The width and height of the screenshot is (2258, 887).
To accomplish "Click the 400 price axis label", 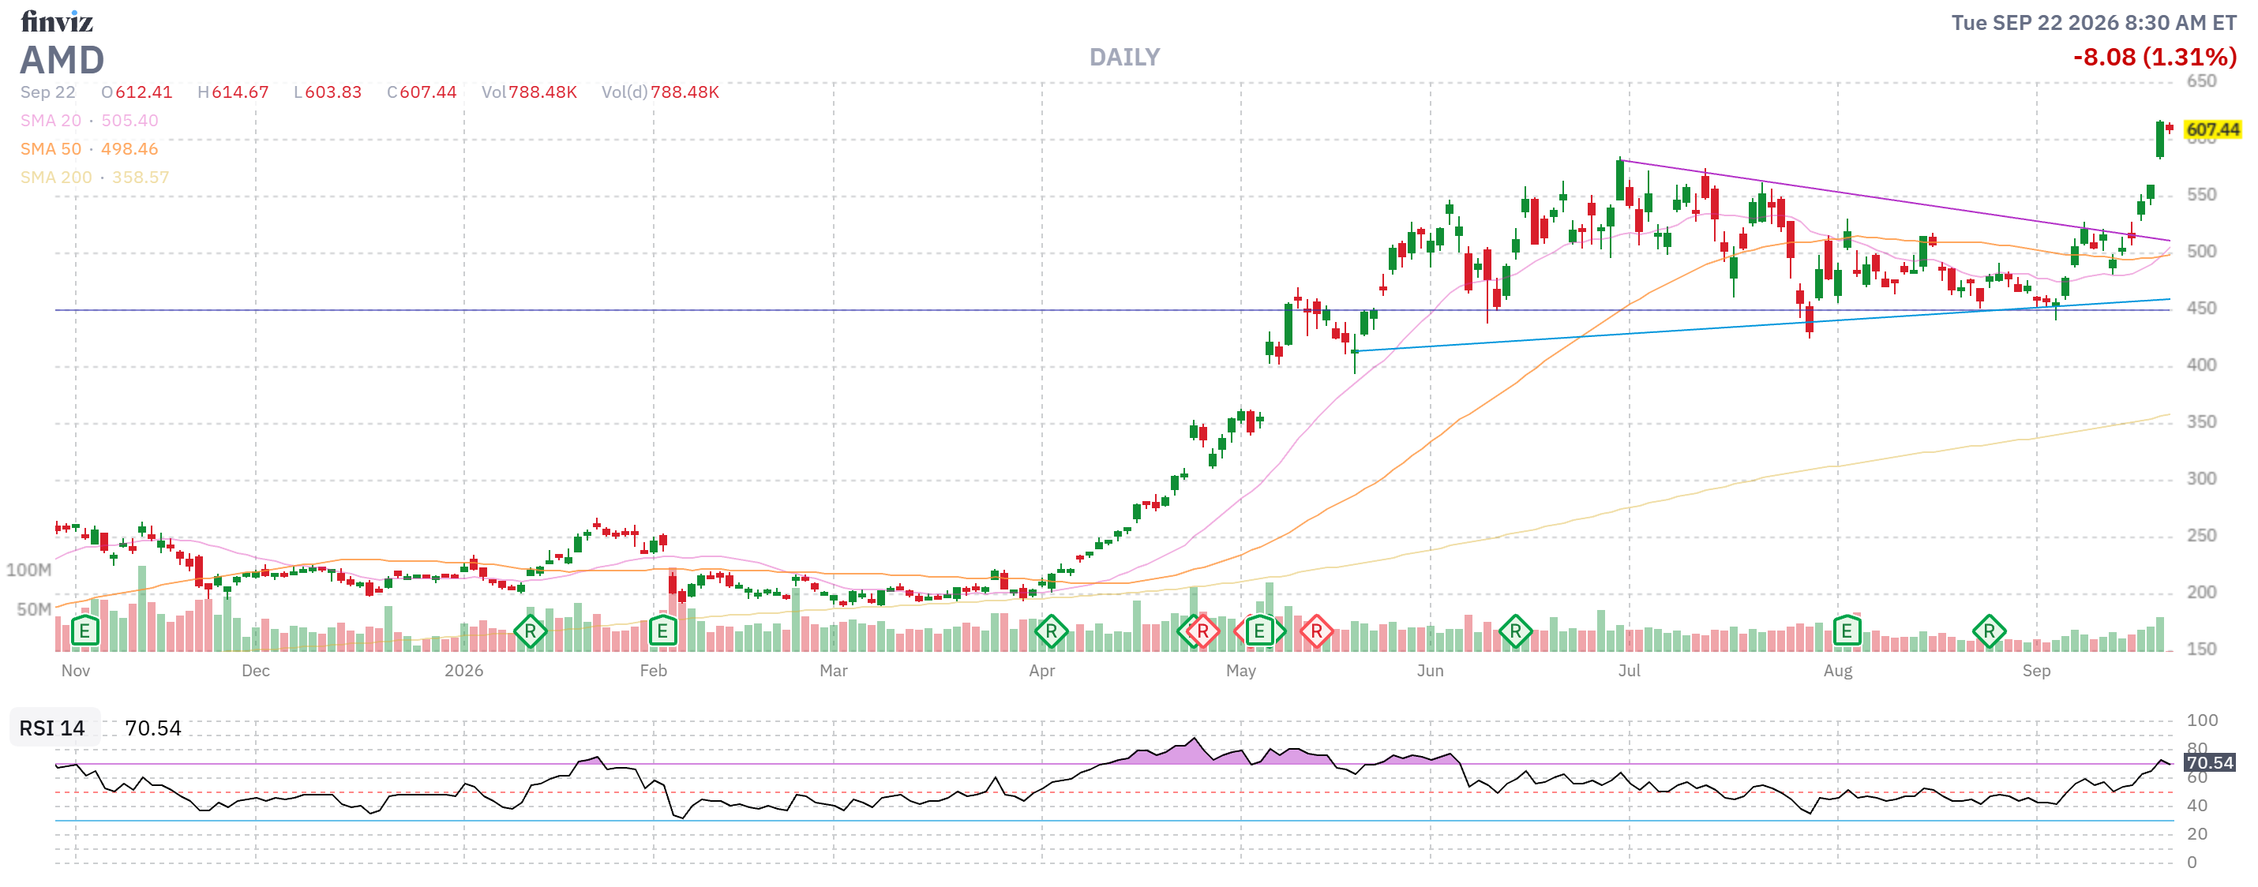I will pos(2202,365).
